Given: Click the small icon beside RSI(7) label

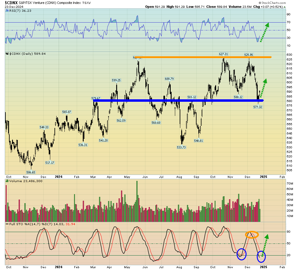Looking at the screenshot, I should pos(7,11).
